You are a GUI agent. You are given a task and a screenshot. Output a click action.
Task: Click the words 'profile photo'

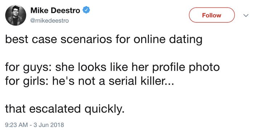(x=186, y=67)
